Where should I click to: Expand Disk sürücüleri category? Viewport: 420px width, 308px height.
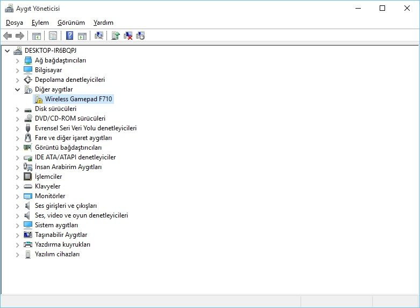[x=17, y=109]
